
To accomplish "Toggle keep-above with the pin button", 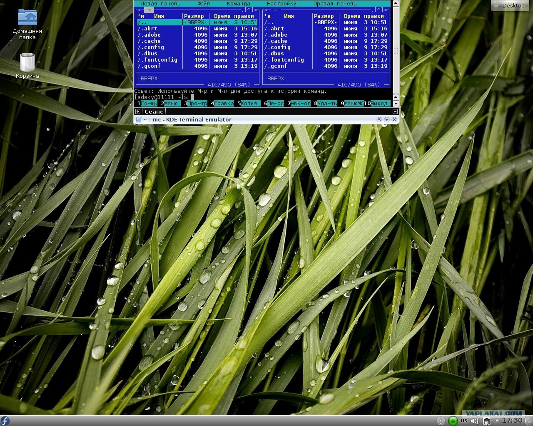I will click(379, 119).
